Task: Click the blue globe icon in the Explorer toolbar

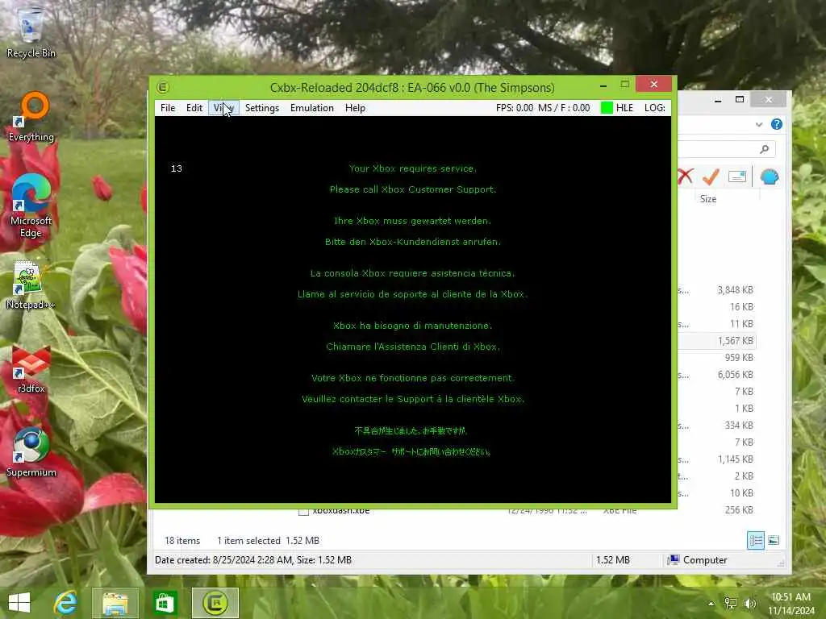Action: coord(769,177)
